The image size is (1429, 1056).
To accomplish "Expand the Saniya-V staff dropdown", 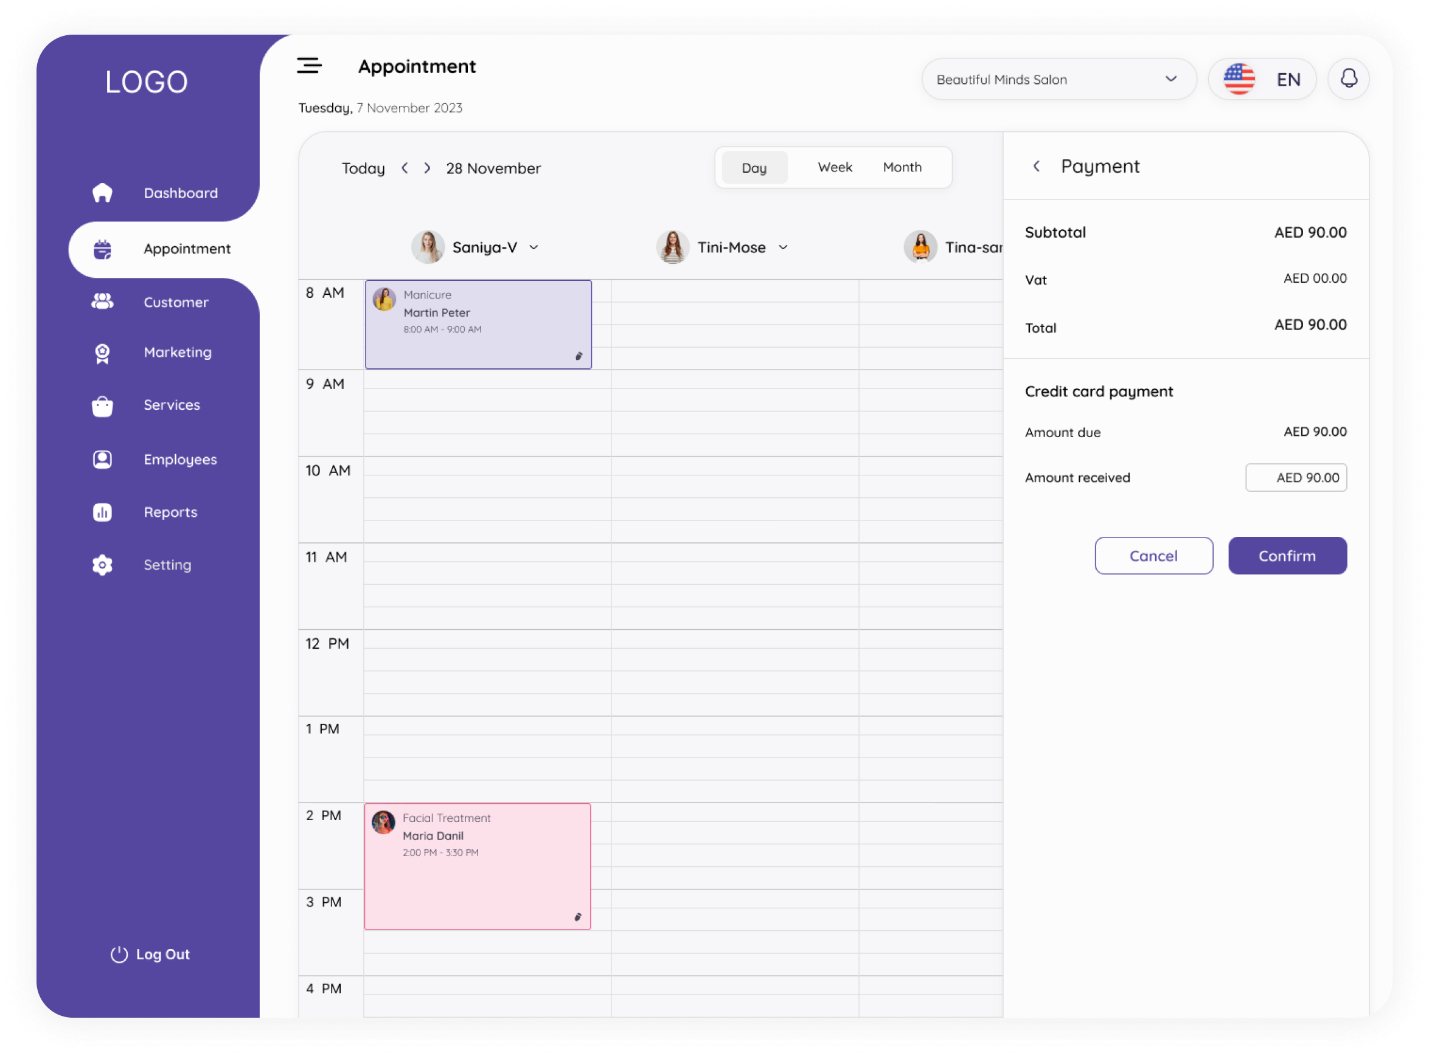I will click(534, 247).
